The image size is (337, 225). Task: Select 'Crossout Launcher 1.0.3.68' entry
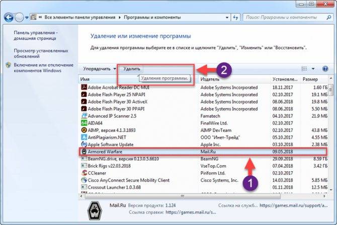coord(114,187)
